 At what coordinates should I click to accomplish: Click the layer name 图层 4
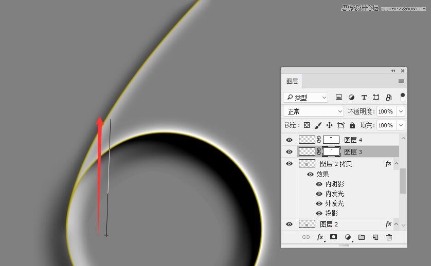353,140
